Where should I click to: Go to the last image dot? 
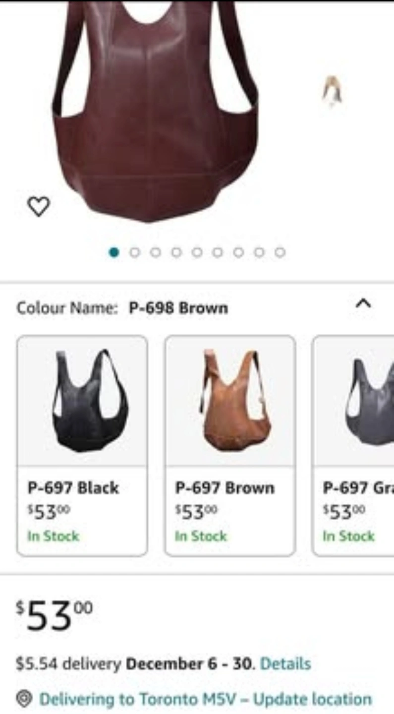click(x=280, y=252)
